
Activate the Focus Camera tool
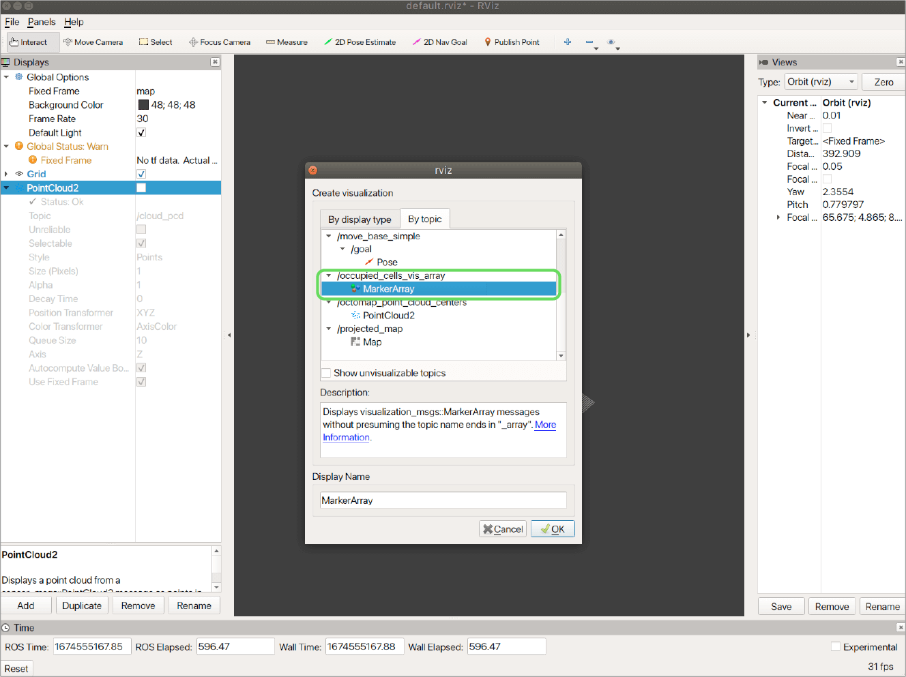pyautogui.click(x=220, y=42)
